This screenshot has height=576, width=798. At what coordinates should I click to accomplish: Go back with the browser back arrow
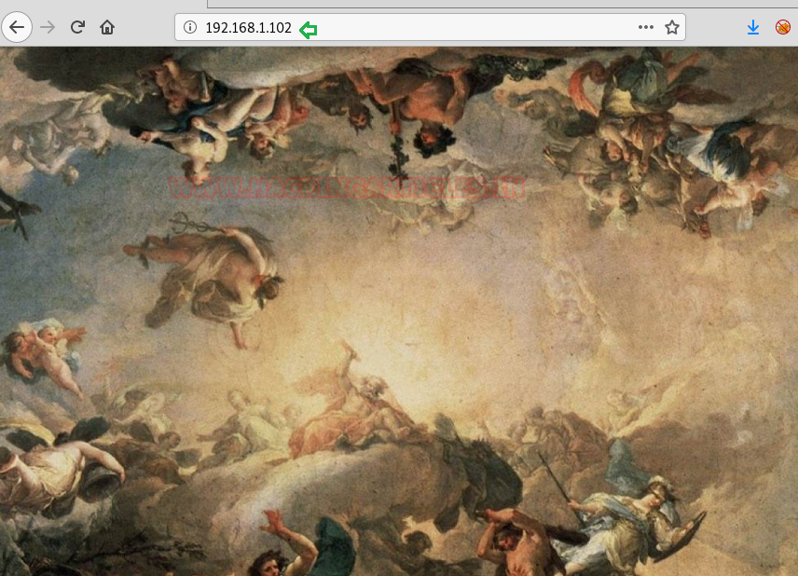(x=17, y=27)
